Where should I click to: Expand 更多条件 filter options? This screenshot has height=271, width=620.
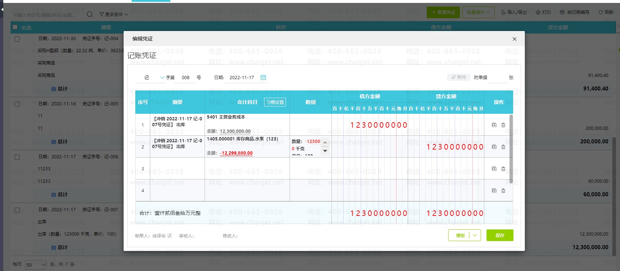(x=114, y=14)
